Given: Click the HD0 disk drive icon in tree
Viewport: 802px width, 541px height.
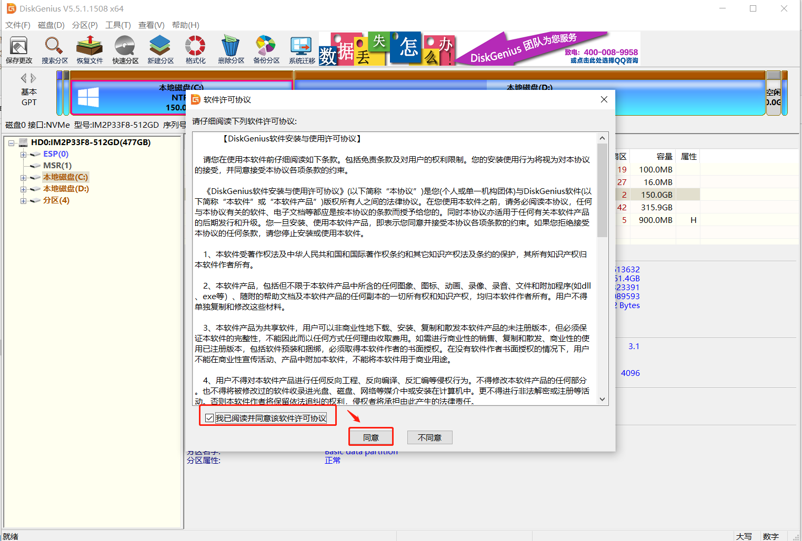Looking at the screenshot, I should coord(23,142).
